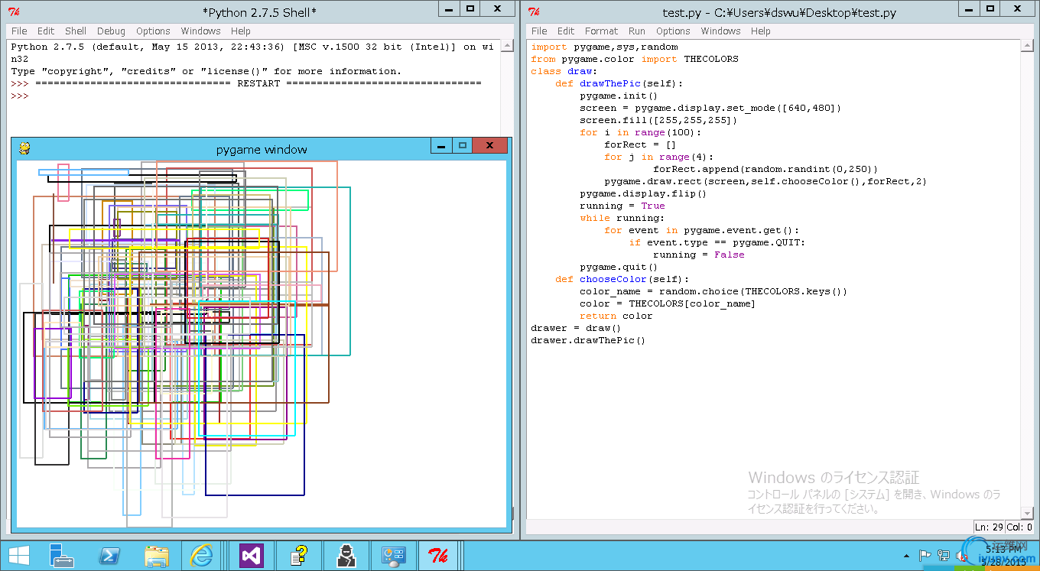Image resolution: width=1040 pixels, height=571 pixels.
Task: Minimize the test.py editor window
Action: (969, 9)
